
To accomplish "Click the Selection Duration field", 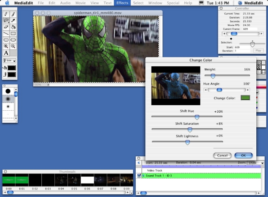I will point(242,51).
